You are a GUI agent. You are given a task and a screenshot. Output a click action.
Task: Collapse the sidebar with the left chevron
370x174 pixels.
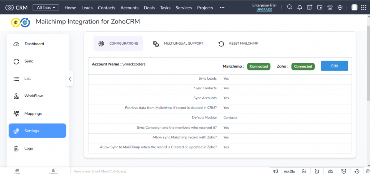pyautogui.click(x=70, y=79)
